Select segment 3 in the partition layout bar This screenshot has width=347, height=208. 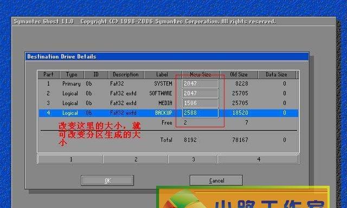193,159
